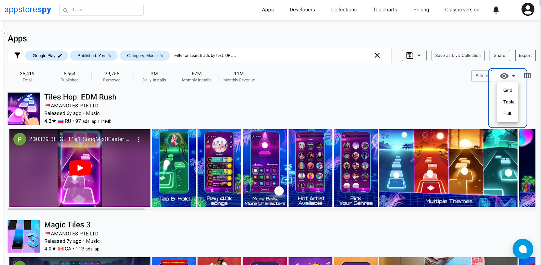Click the Export button
541x265 pixels.
525,55
